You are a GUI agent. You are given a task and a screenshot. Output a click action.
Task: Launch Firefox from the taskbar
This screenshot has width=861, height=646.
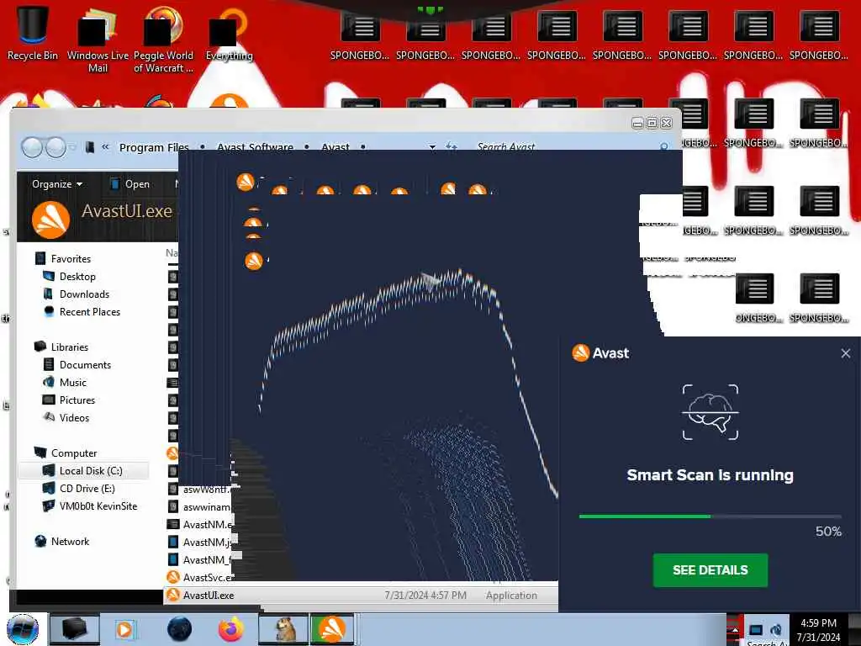coord(231,629)
